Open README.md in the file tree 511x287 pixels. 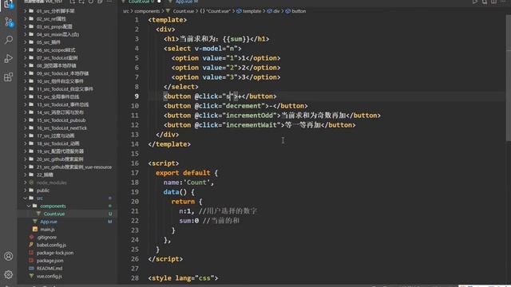[x=50, y=269]
